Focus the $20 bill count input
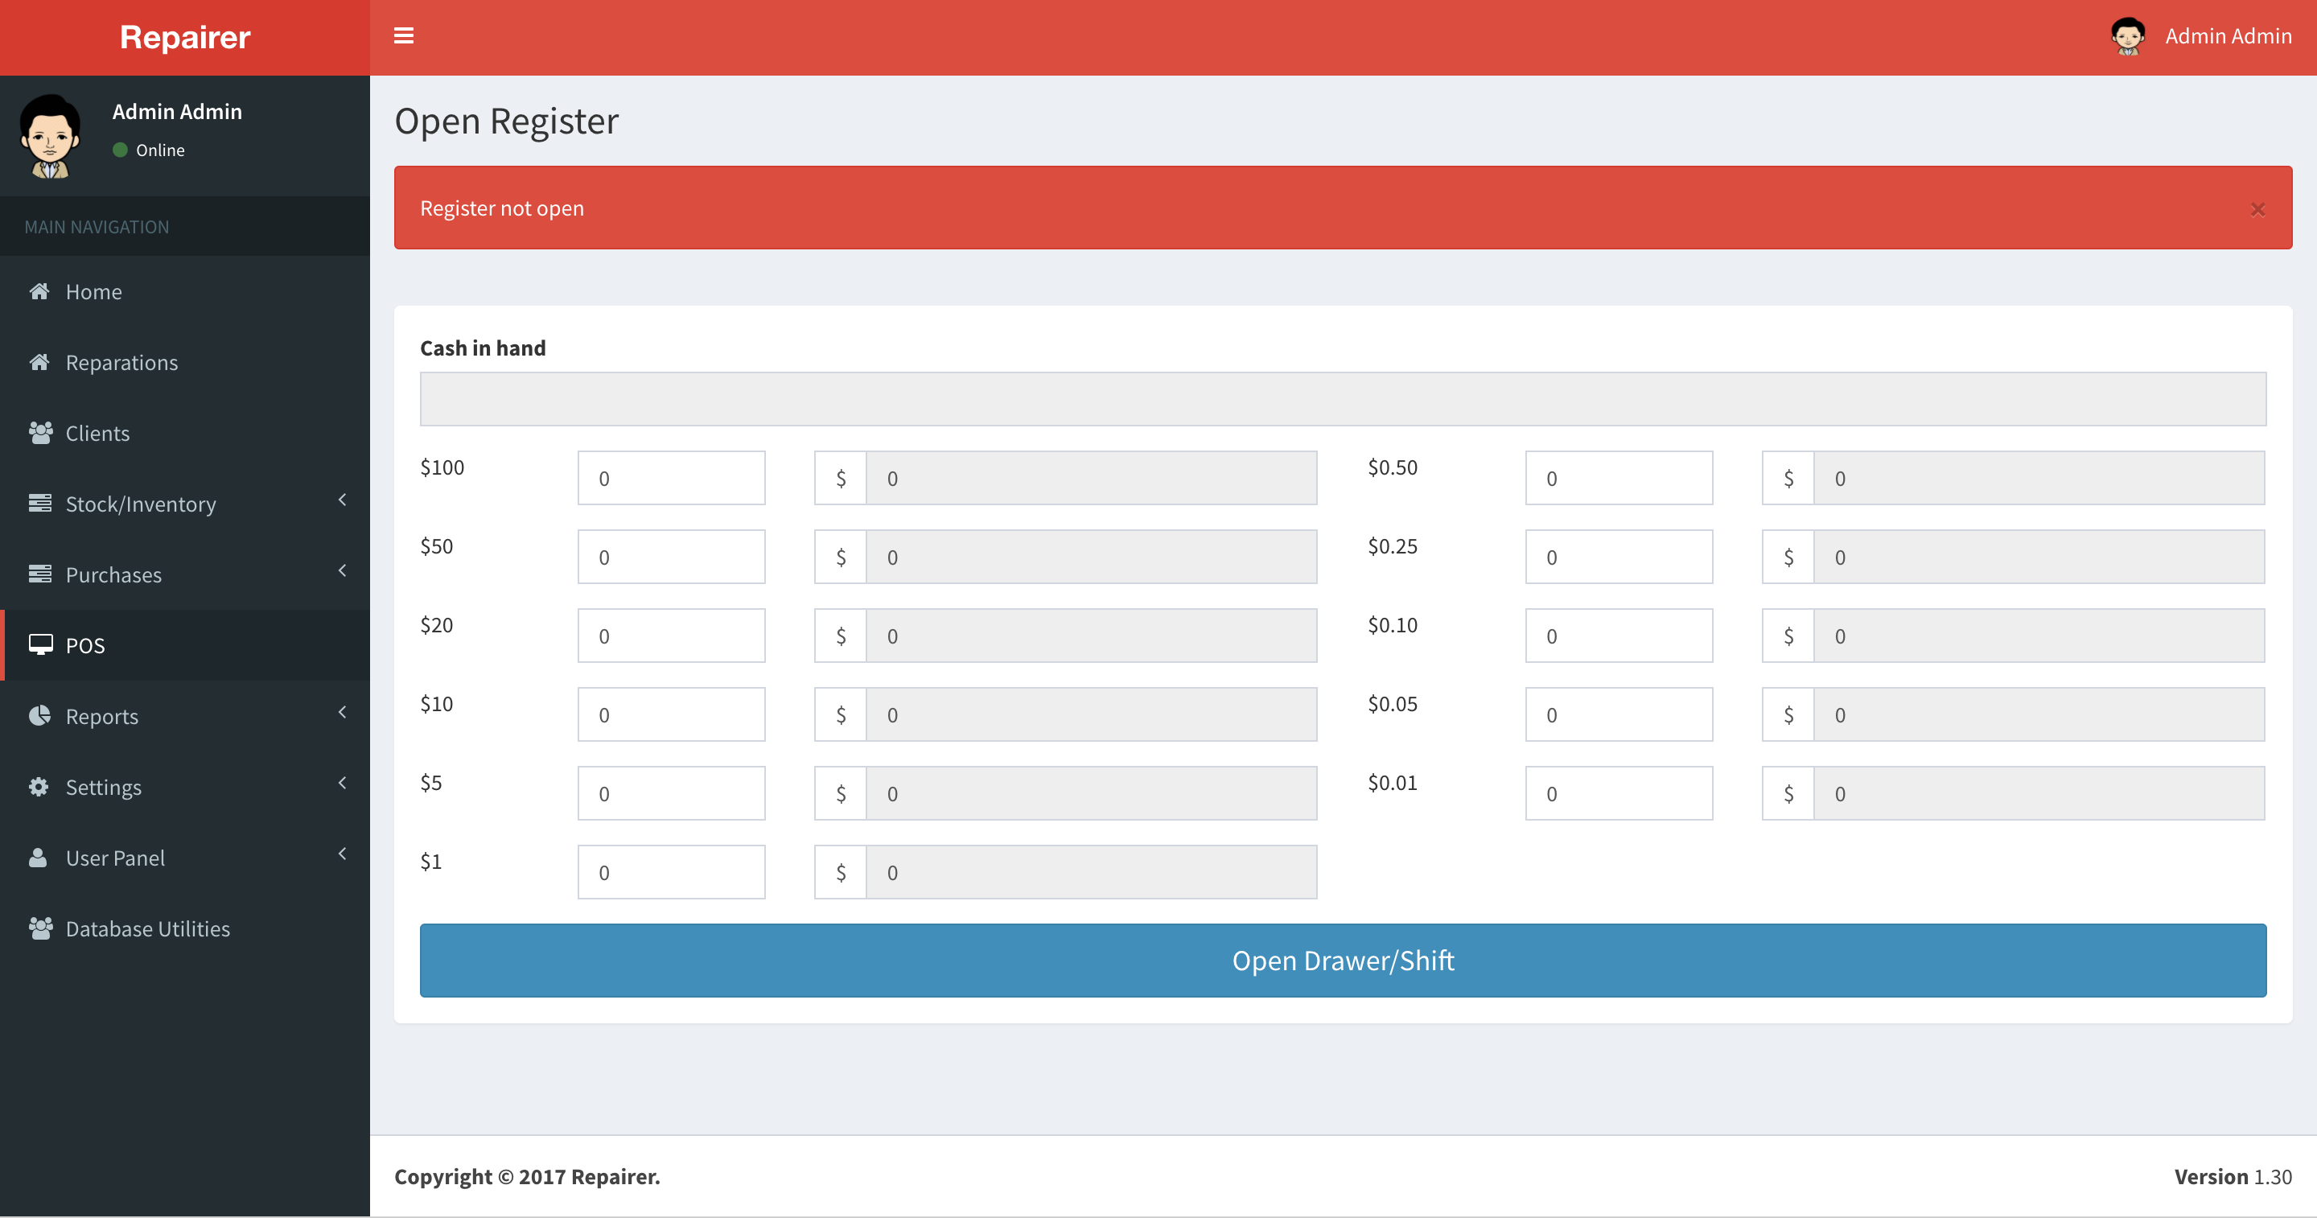Screen dimensions: 2317x1218 point(671,636)
